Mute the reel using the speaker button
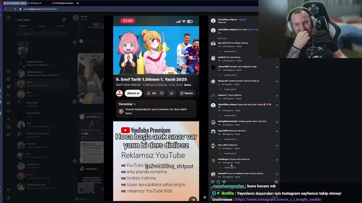Screen dimensions: 362x203 [205, 197]
